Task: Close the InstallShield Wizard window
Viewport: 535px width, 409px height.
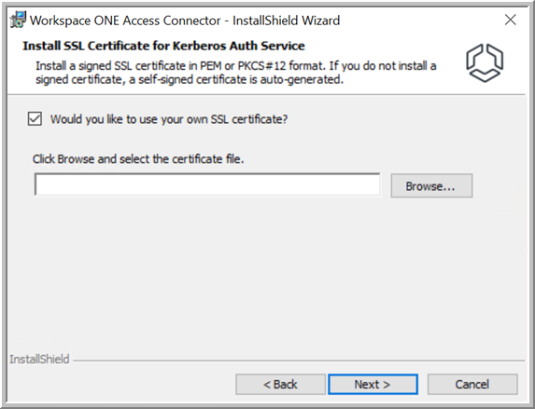Action: [x=511, y=20]
